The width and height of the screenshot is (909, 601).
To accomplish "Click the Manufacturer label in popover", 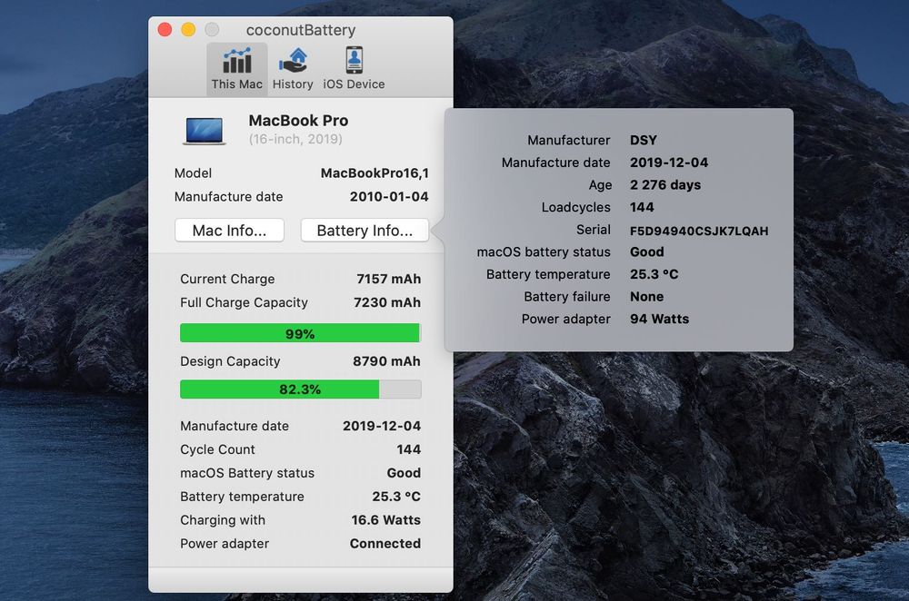I will [x=569, y=140].
